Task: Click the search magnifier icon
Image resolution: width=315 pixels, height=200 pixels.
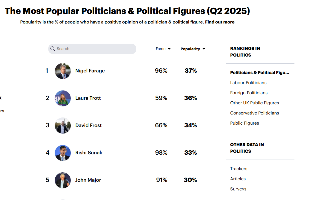Action: coord(53,49)
